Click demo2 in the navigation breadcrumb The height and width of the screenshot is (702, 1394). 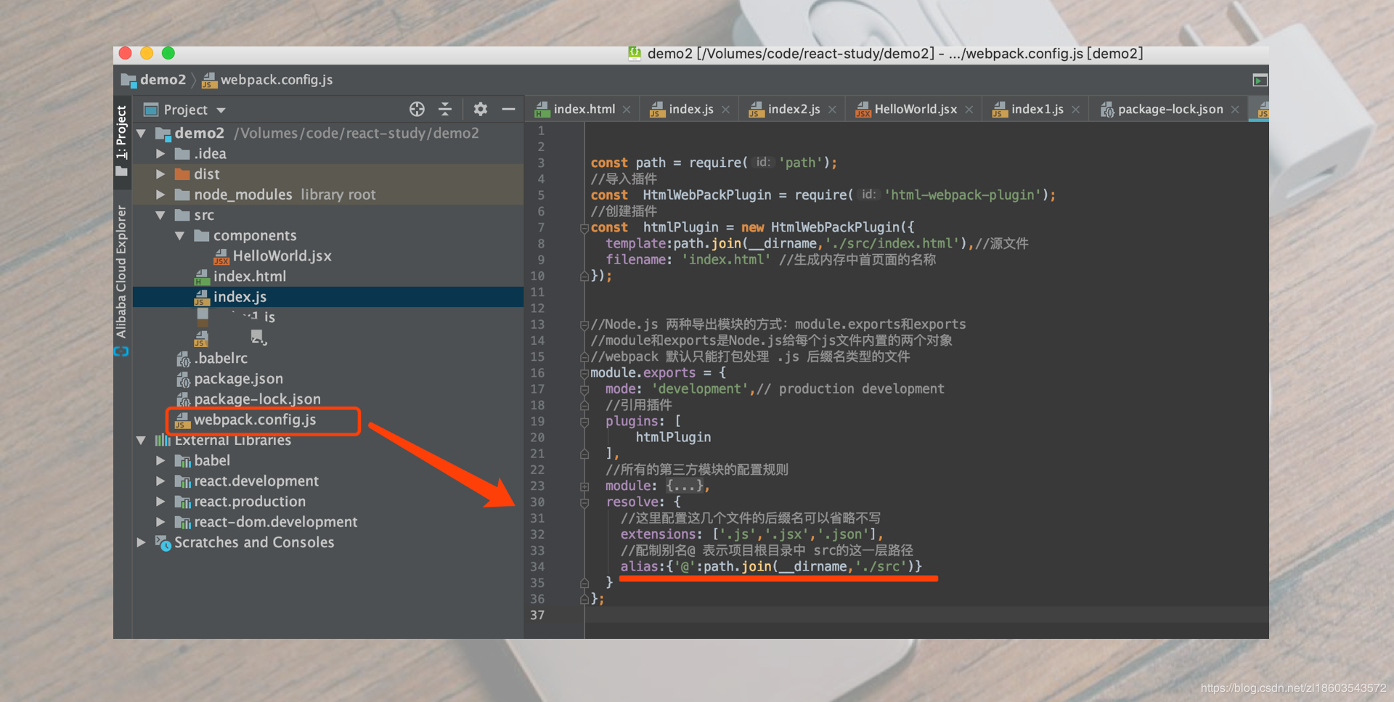[163, 80]
